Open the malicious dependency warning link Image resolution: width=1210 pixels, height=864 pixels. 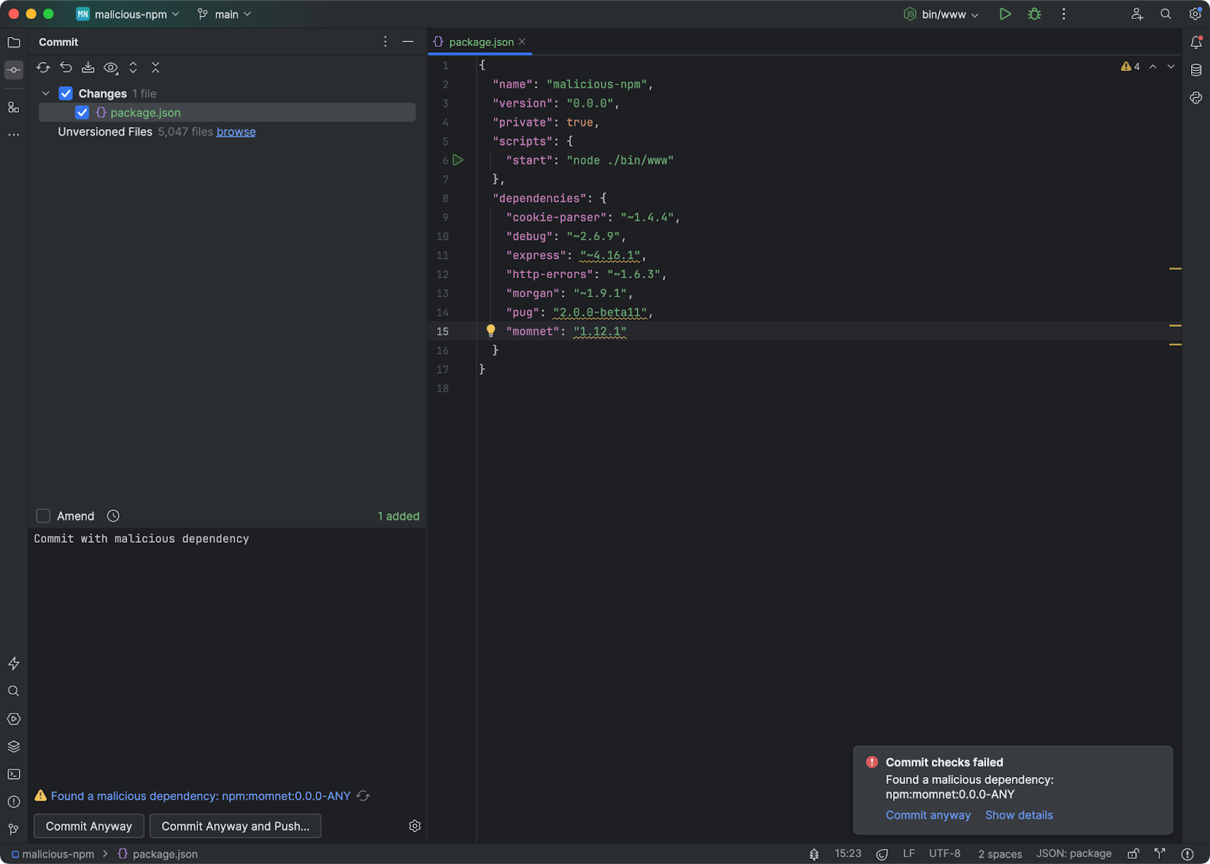[x=200, y=796]
